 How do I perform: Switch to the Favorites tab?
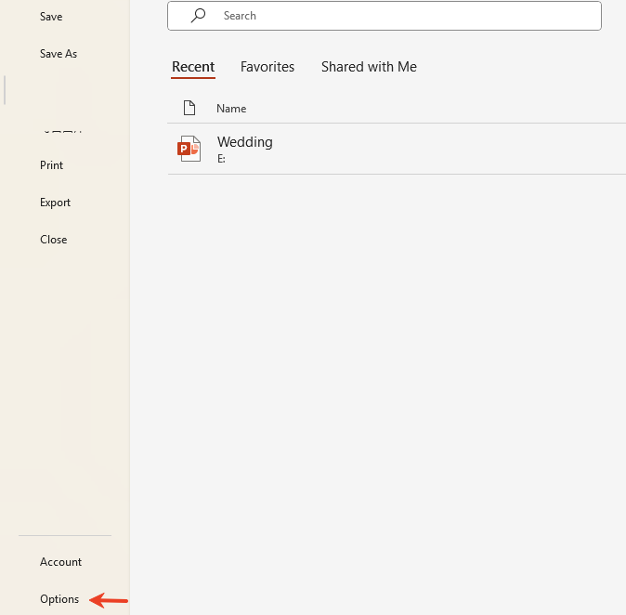click(x=267, y=67)
